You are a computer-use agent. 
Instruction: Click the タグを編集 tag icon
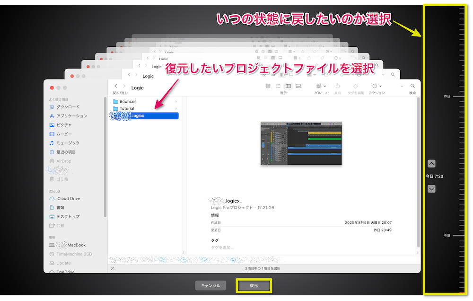pyautogui.click(x=356, y=86)
